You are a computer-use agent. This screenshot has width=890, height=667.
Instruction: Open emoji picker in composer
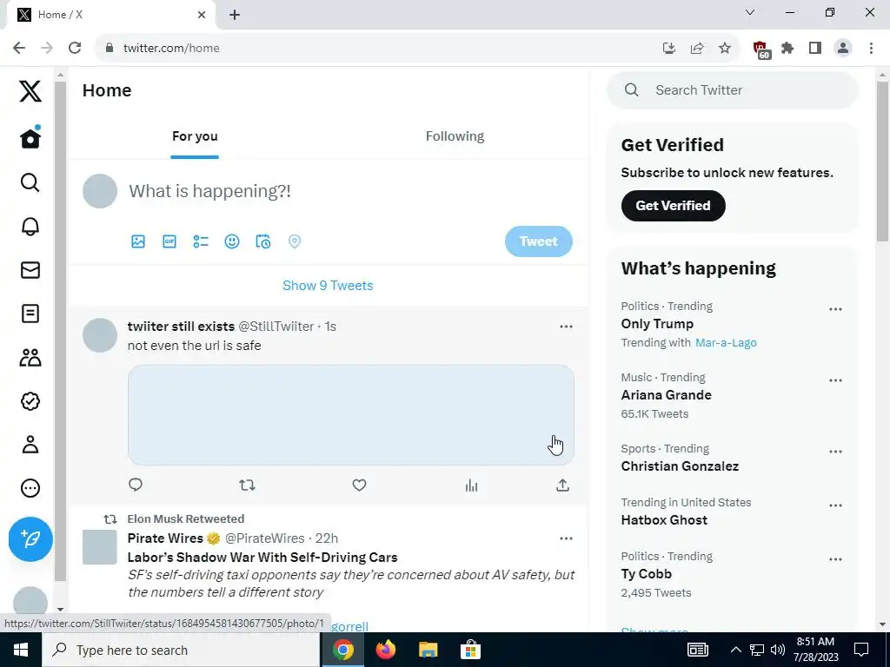click(231, 241)
